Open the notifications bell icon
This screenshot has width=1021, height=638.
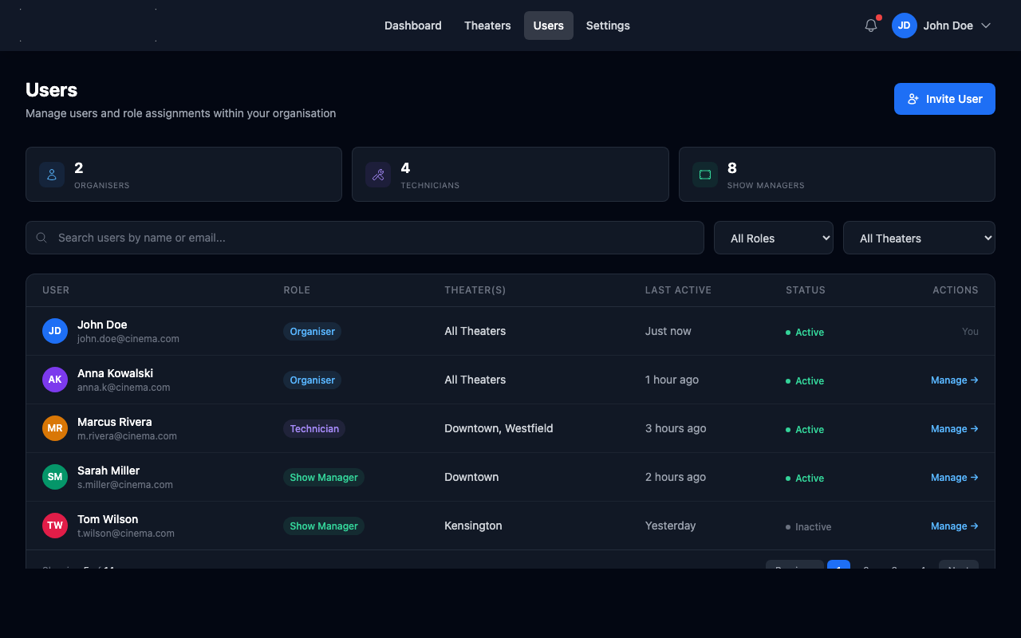[x=871, y=26]
